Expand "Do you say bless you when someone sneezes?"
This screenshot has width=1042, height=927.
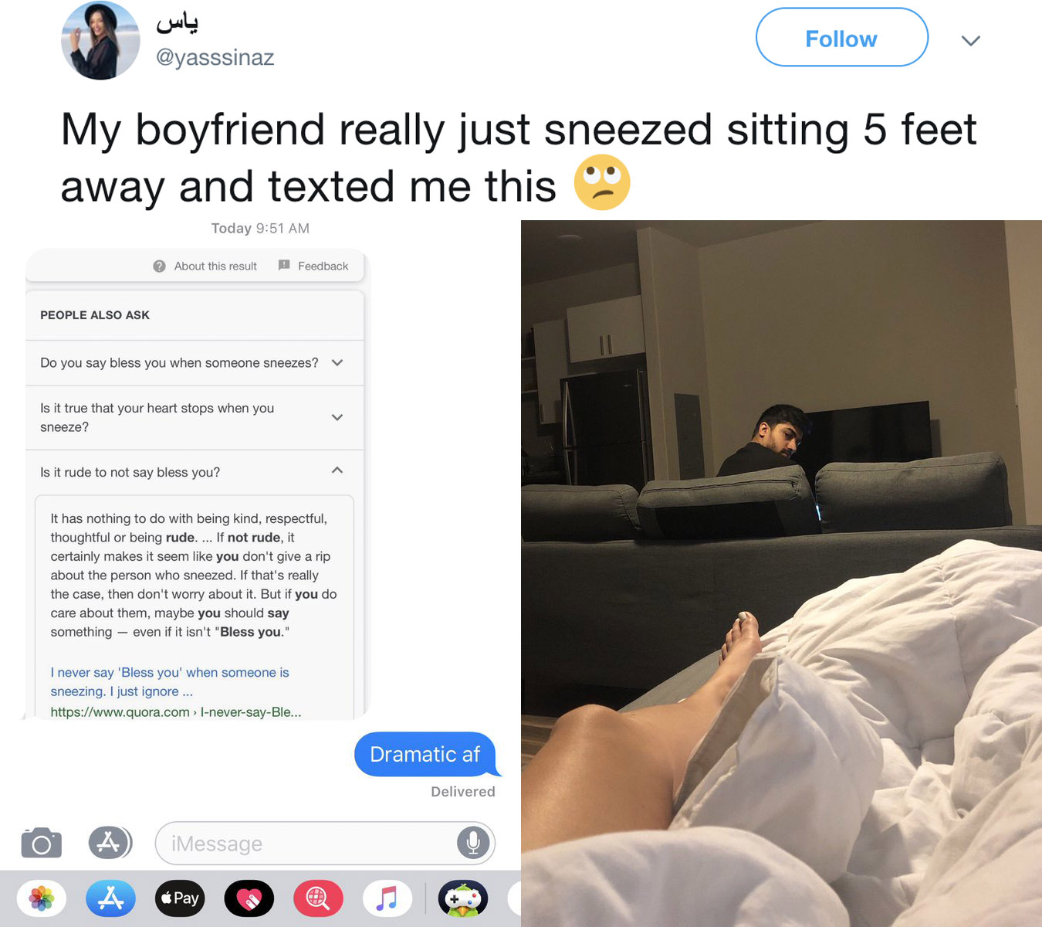tap(195, 363)
